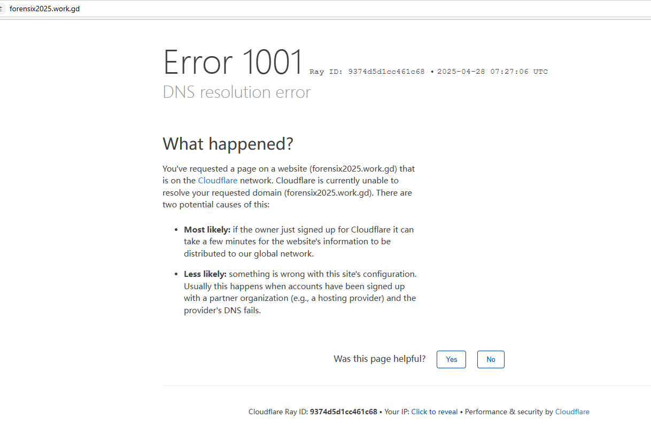Click the timestamp 2025-04-28 07:27:06 UTC
Image resolution: width=651 pixels, height=426 pixels.
492,72
